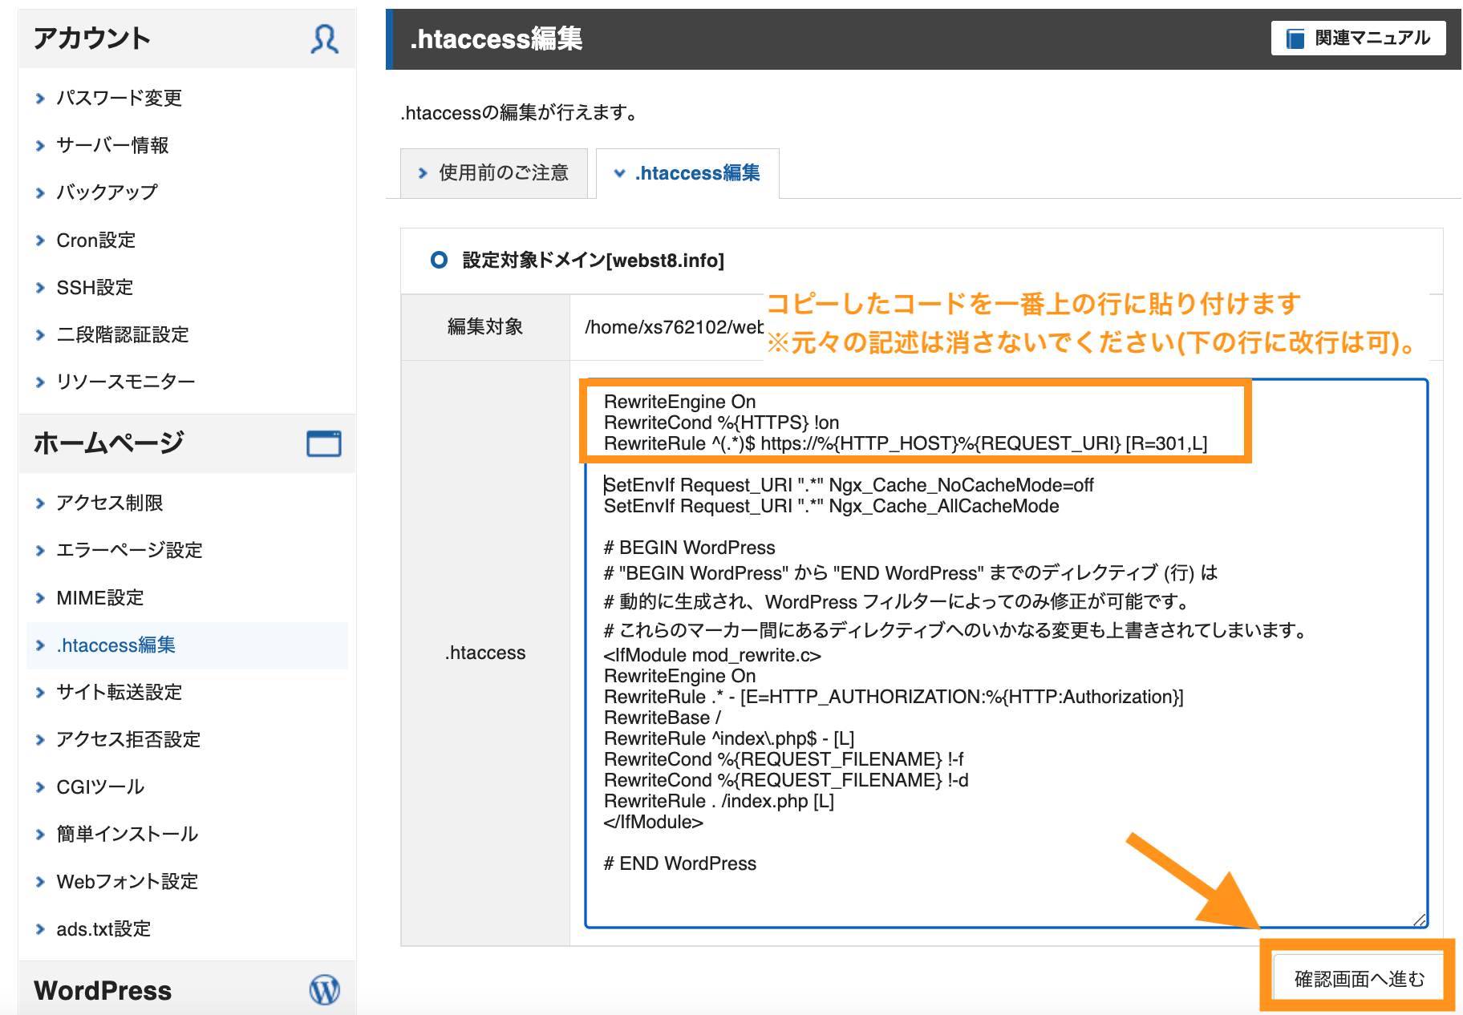Screen dimensions: 1463x1015
Task: Click the arrow beside サイト転送設定
Action: [x=39, y=692]
